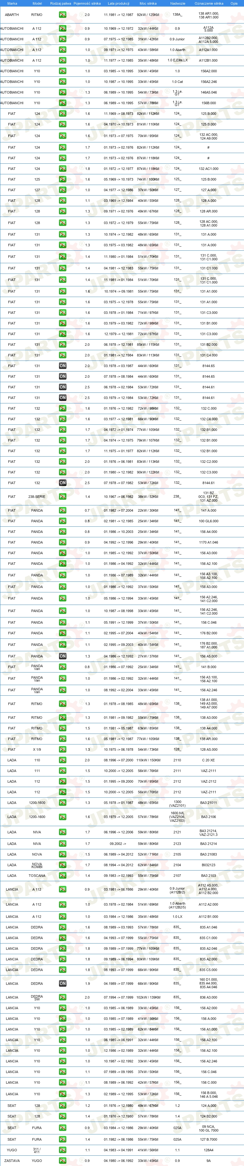
Task: Click engine code 836 A3.000
Action: [208, 997]
